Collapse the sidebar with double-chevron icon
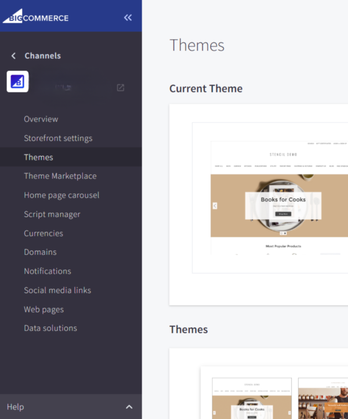 coord(128,17)
